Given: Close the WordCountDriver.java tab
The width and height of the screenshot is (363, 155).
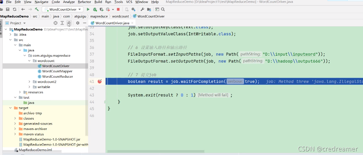Looking at the screenshot, I should coord(132,23).
